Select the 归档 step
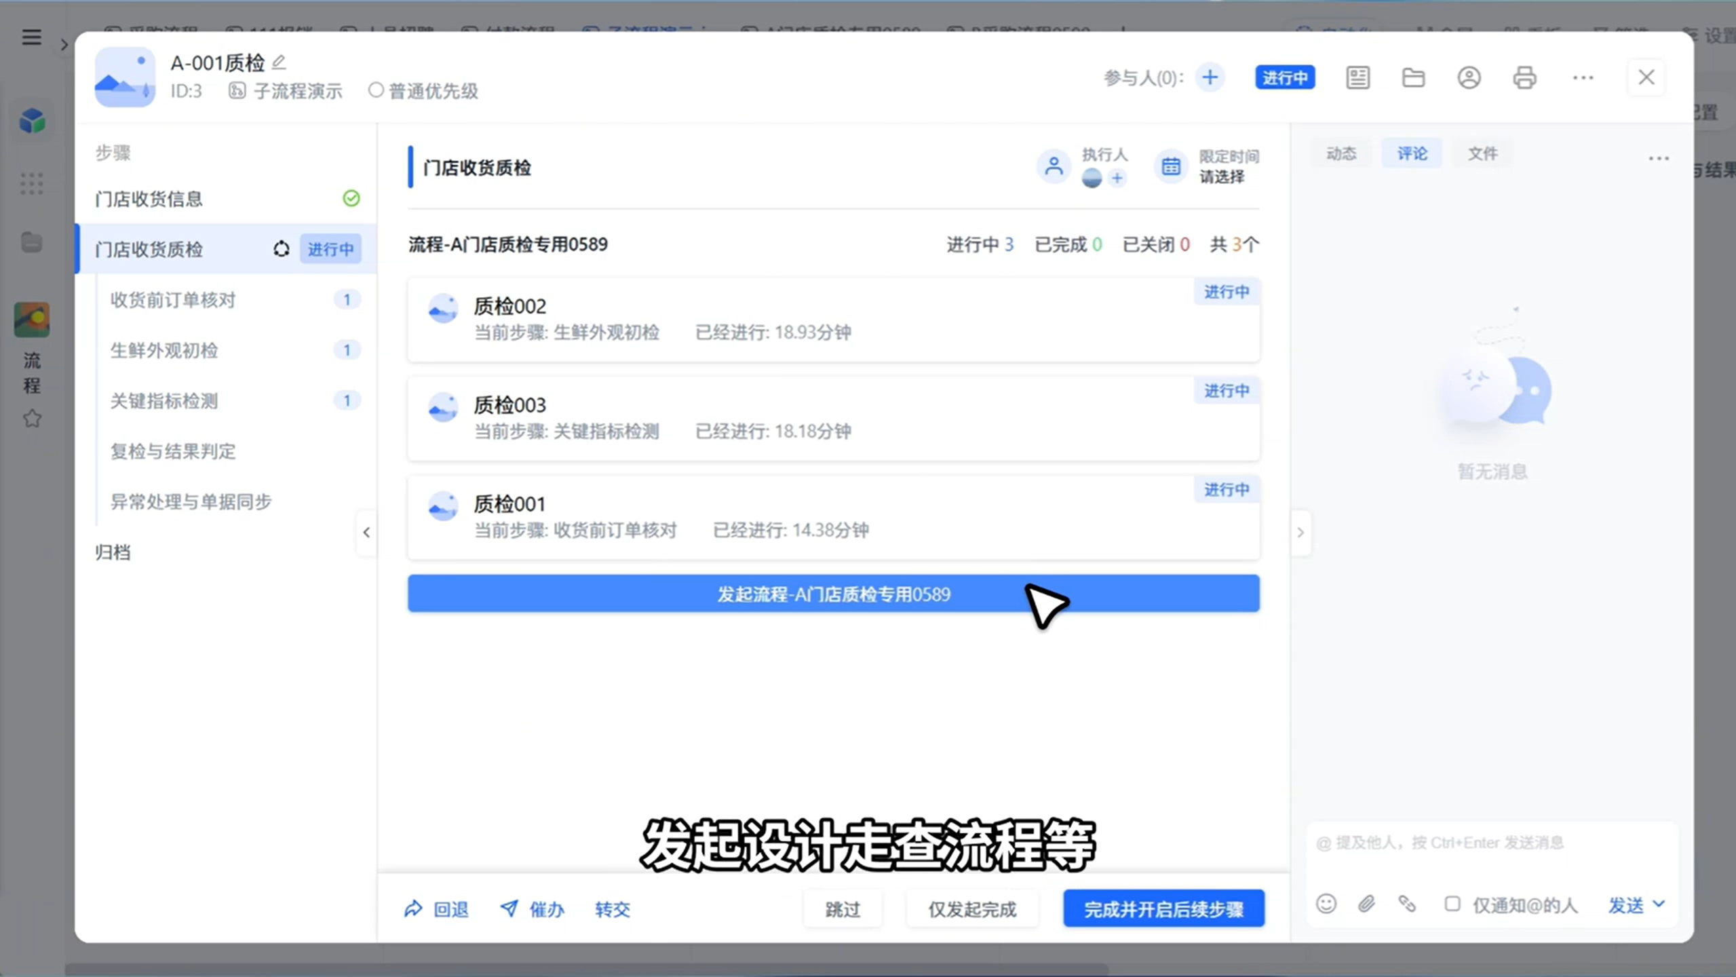 pyautogui.click(x=227, y=552)
